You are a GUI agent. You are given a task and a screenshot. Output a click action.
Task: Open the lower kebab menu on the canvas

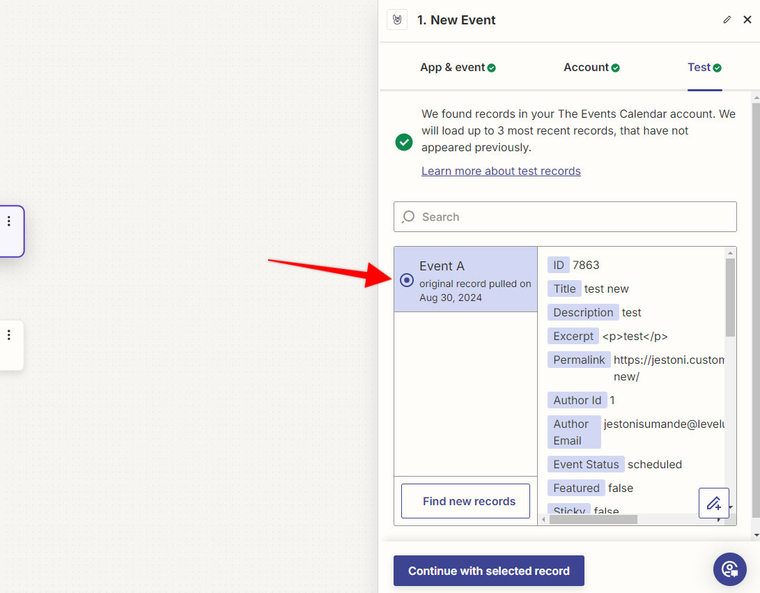coord(9,335)
